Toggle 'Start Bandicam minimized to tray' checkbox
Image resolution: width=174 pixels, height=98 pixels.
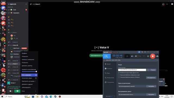click(119, 75)
